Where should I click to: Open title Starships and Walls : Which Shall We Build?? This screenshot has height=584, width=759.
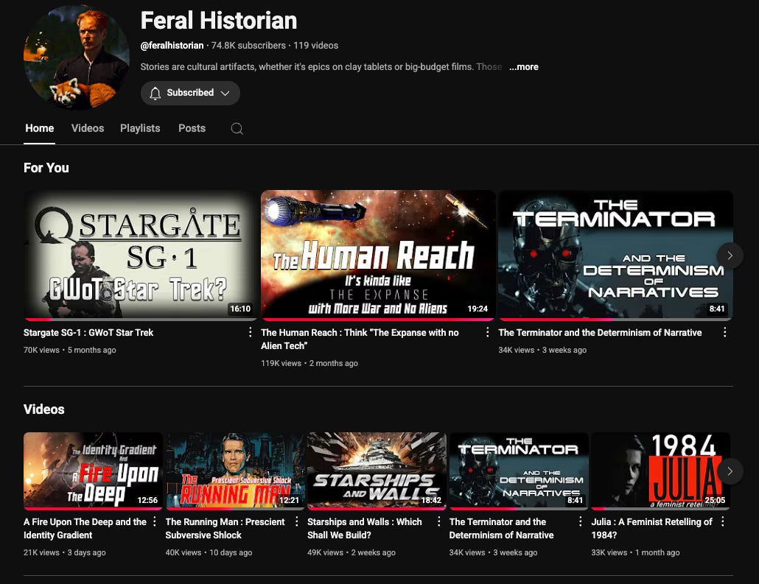(365, 528)
